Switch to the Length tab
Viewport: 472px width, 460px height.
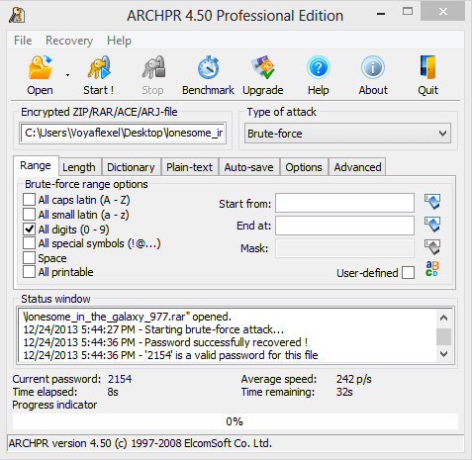point(79,167)
